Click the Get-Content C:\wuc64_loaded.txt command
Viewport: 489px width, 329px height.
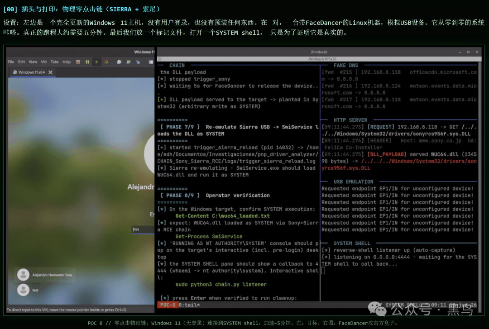tap(222, 216)
